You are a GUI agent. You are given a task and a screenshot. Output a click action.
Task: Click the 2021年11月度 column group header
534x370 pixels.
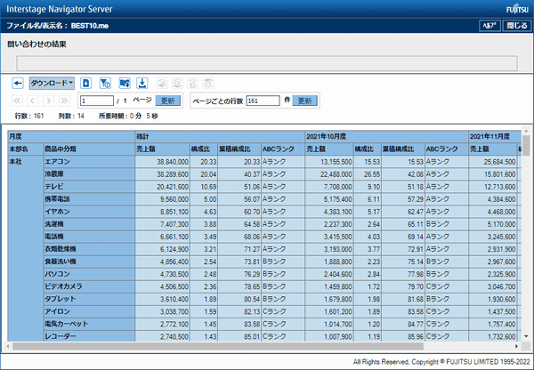[495, 136]
